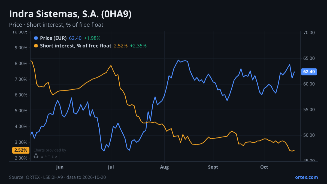This screenshot has width=327, height=184.
Task: Click the 62.40 price value in legend
Action: [x=75, y=38]
